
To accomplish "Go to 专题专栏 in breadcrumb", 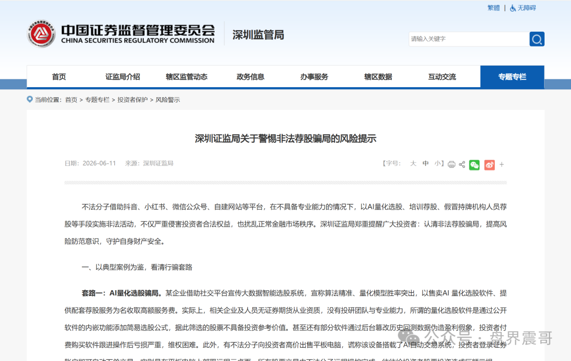I will (x=97, y=100).
